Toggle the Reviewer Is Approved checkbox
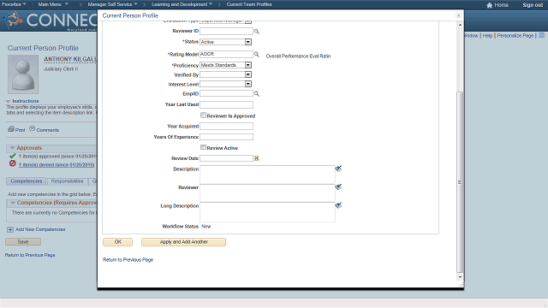548x308 pixels. 203,115
